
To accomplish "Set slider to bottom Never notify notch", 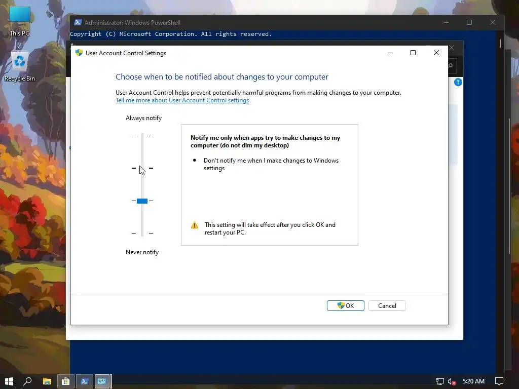I will [x=142, y=233].
